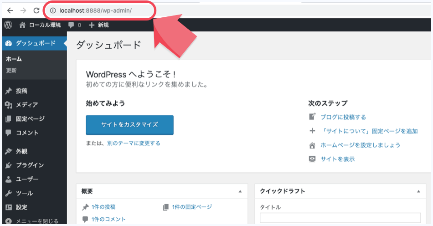This screenshot has width=433, height=226.
Task: Click the browser forward arrow
Action: [23, 10]
